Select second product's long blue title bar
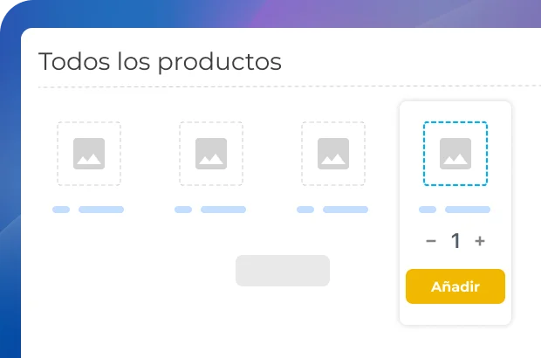Image resolution: width=541 pixels, height=358 pixels. click(x=223, y=210)
